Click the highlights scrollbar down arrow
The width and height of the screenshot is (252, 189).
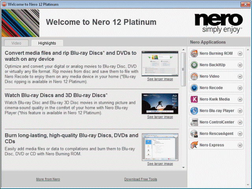[x=183, y=168]
